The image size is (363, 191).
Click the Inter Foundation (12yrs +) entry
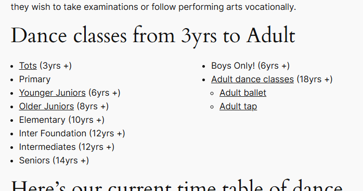[x=72, y=134]
